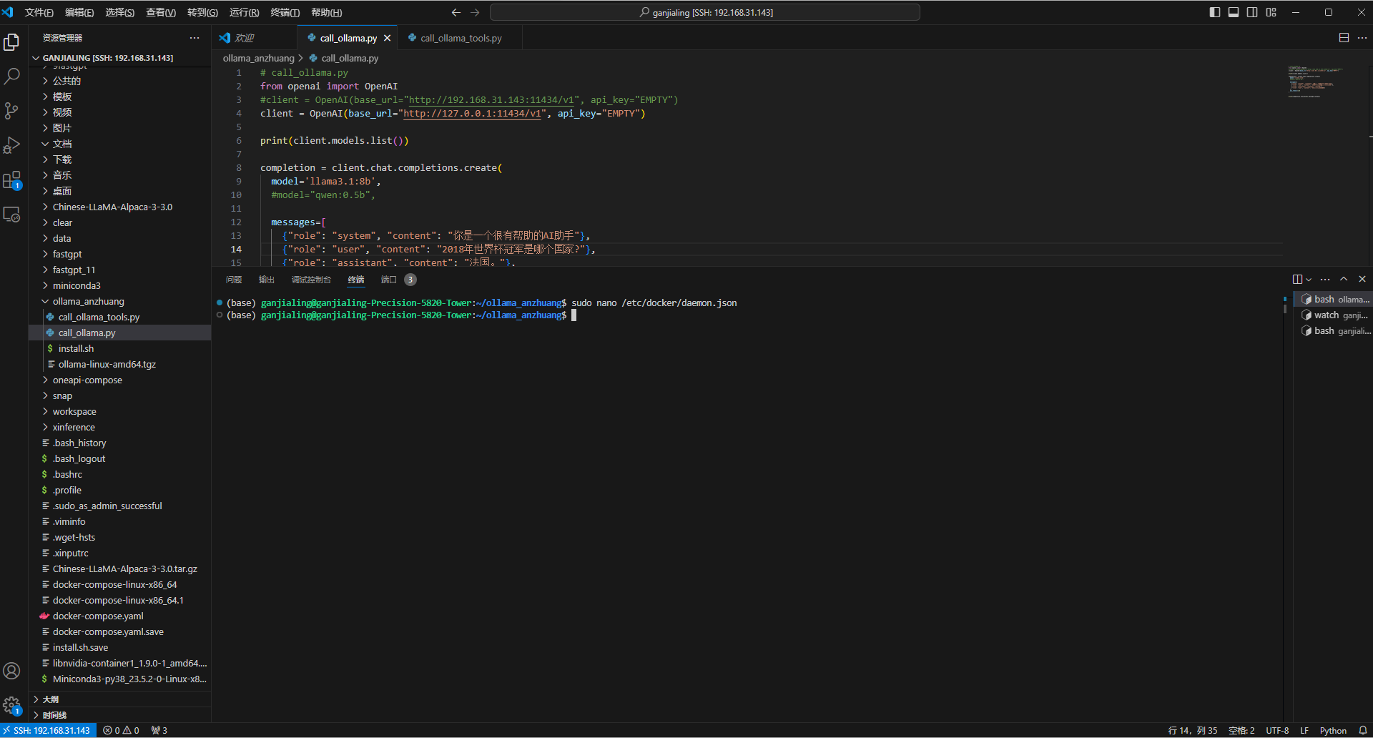Open the Accounts menu icon
The image size is (1373, 738).
click(11, 671)
